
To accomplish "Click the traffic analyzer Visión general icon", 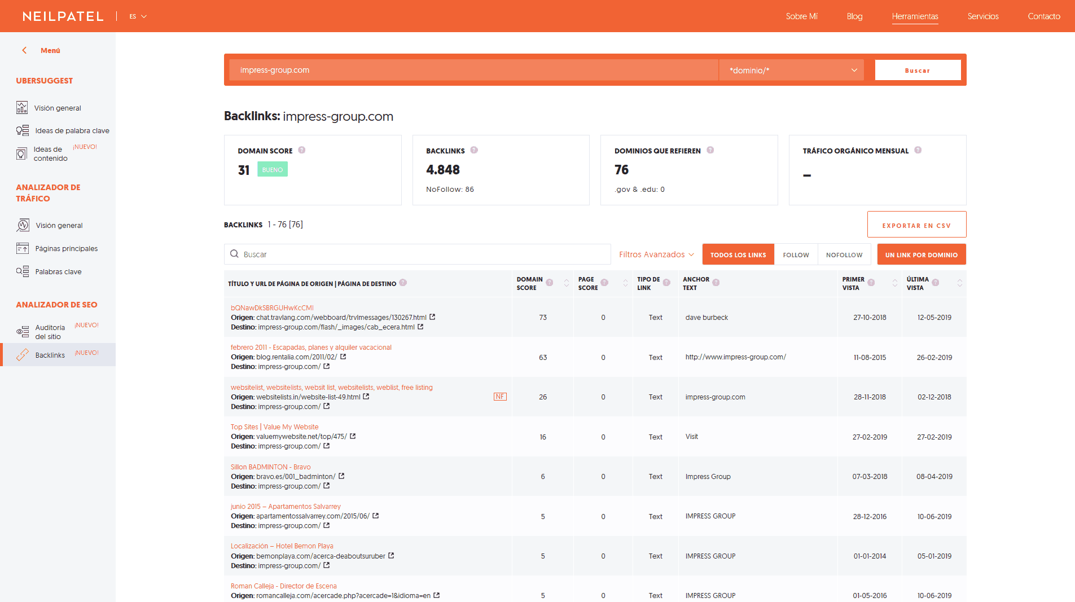I will click(x=23, y=225).
